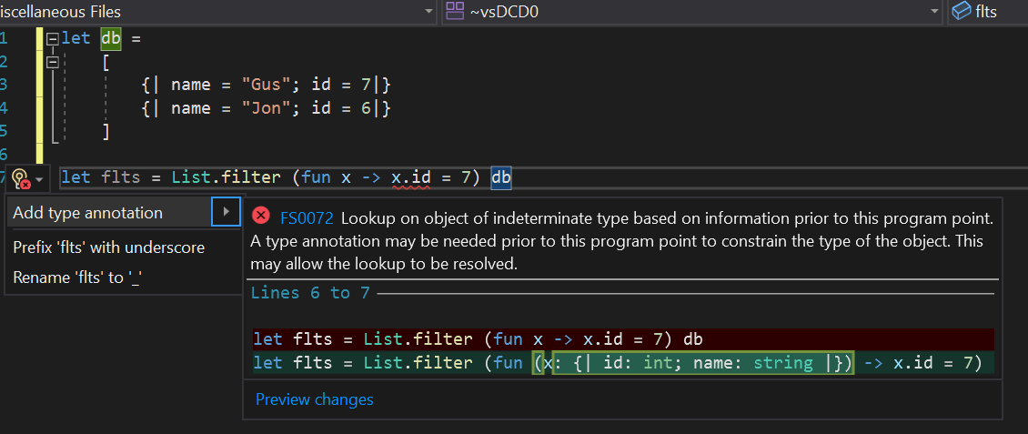Expand the Add type annotation submenu arrow
This screenshot has height=434, width=1028.
(x=227, y=212)
